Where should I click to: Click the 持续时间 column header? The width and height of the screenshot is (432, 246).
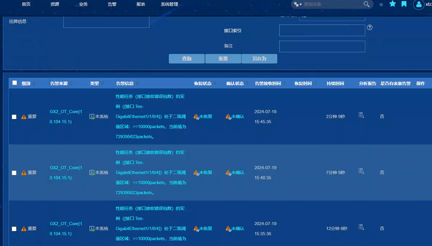(335, 84)
